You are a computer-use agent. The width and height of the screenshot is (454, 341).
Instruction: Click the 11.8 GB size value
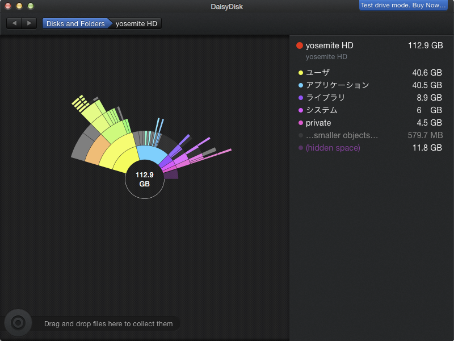point(427,148)
